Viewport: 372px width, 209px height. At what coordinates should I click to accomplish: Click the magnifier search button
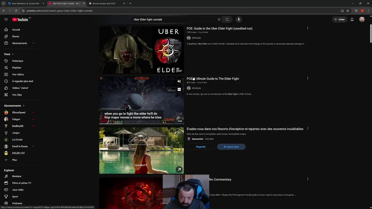click(x=227, y=19)
